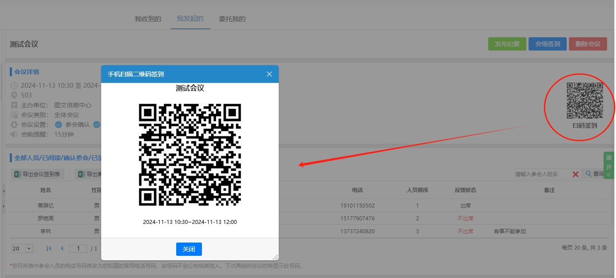Click the remark 有事不能参加
616x278 pixels.
coord(510,231)
